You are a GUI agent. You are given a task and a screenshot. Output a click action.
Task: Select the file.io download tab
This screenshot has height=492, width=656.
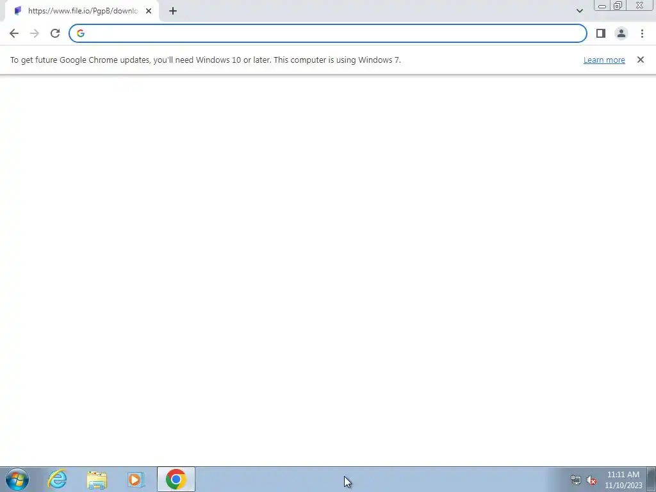[82, 11]
